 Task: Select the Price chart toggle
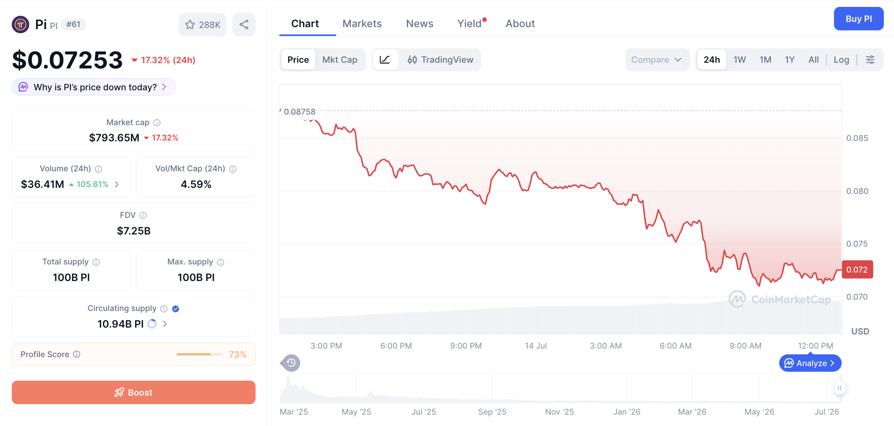[298, 60]
